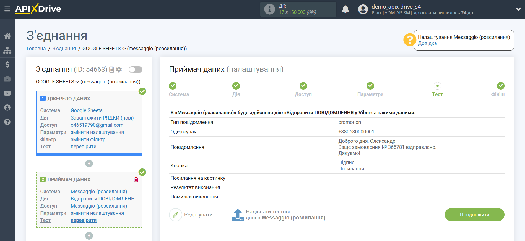The height and width of the screenshot is (241, 525).
Task: Click the Помилки виконання row label
Action: (194, 197)
